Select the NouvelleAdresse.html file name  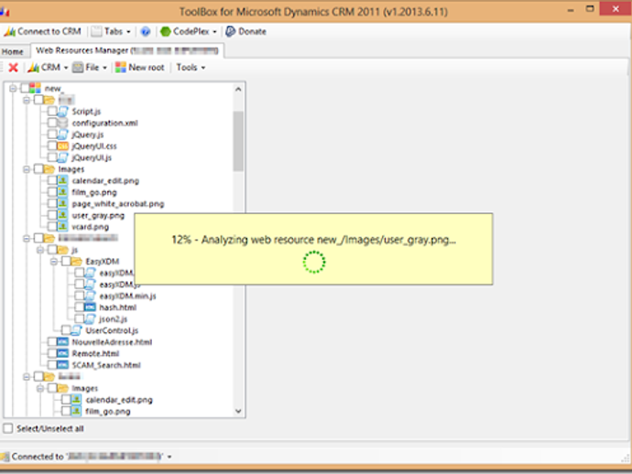pyautogui.click(x=112, y=342)
